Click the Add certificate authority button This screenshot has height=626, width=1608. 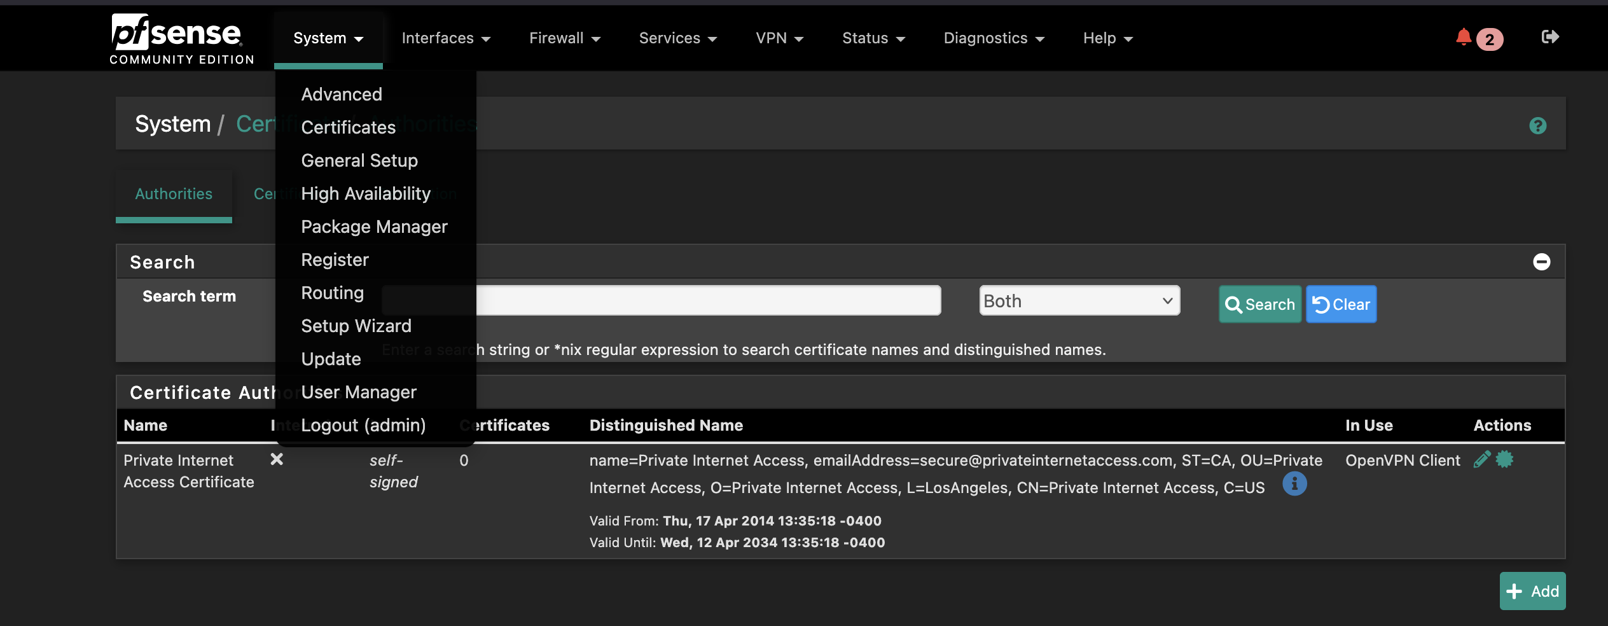pyautogui.click(x=1532, y=591)
